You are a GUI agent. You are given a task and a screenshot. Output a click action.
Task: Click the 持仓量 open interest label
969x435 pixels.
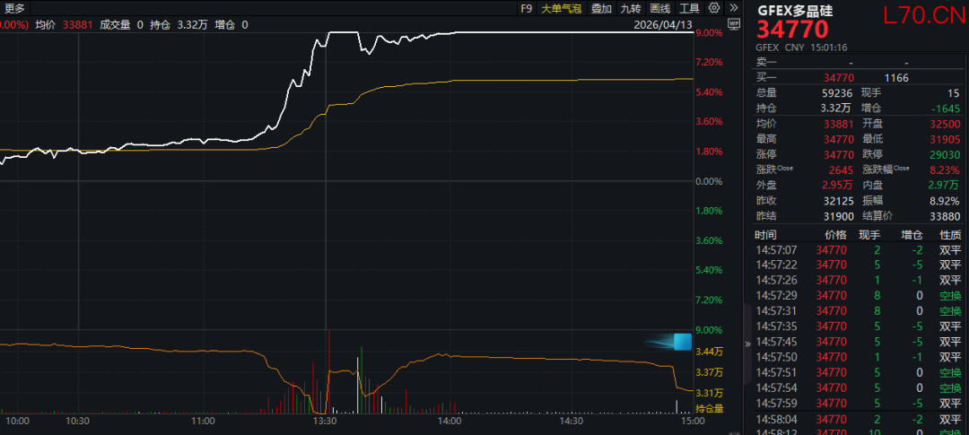tap(710, 408)
